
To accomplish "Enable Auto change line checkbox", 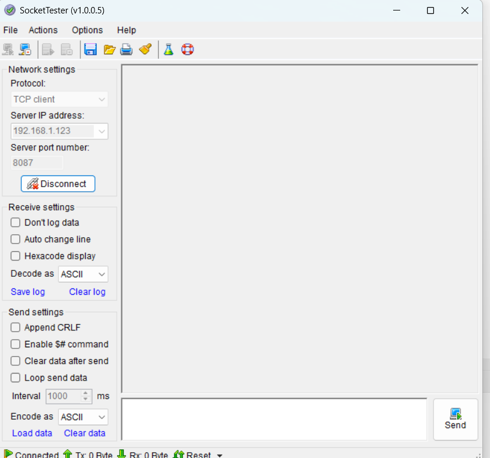I will pos(15,239).
